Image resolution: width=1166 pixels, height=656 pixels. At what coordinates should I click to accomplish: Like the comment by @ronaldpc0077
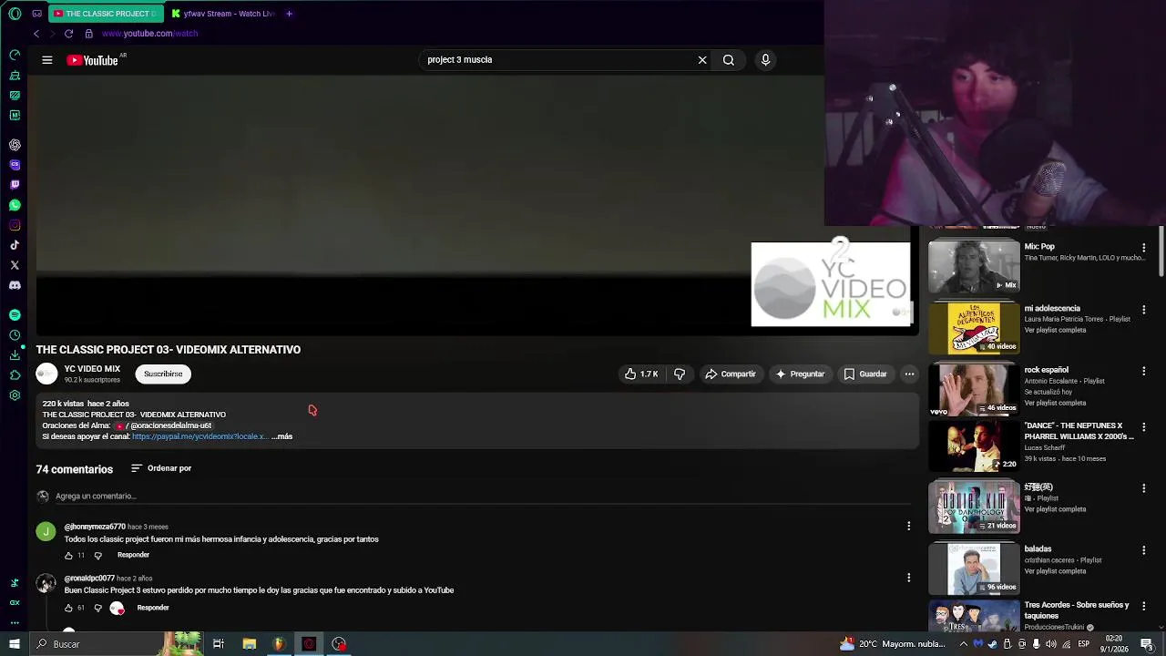(x=68, y=608)
